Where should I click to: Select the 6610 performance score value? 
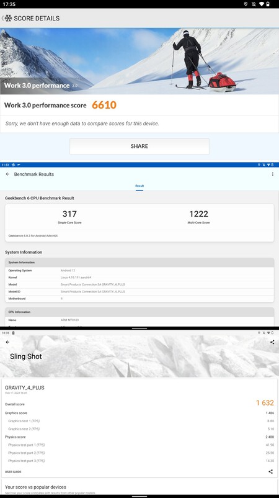click(104, 105)
